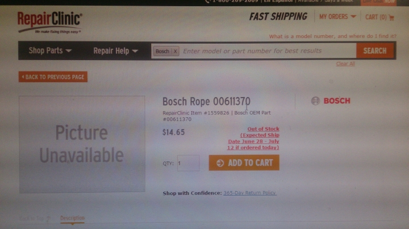The width and height of the screenshot is (409, 229).
Task: Click Add to Cart button
Action: 244,163
